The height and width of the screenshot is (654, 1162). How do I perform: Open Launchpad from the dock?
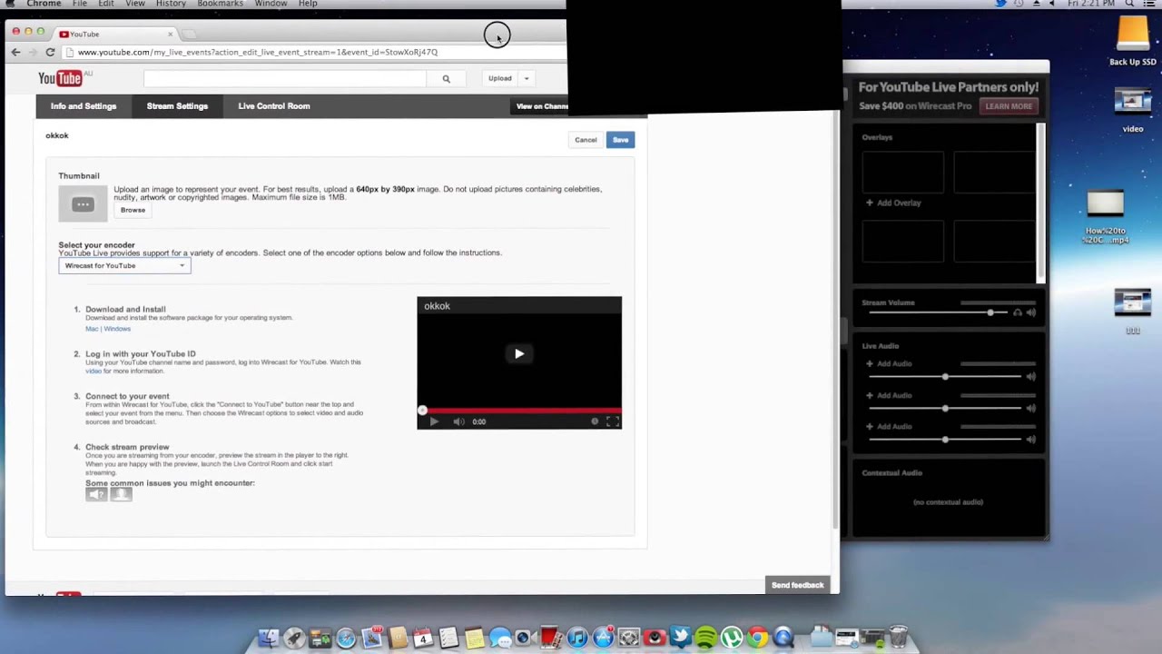tap(294, 638)
